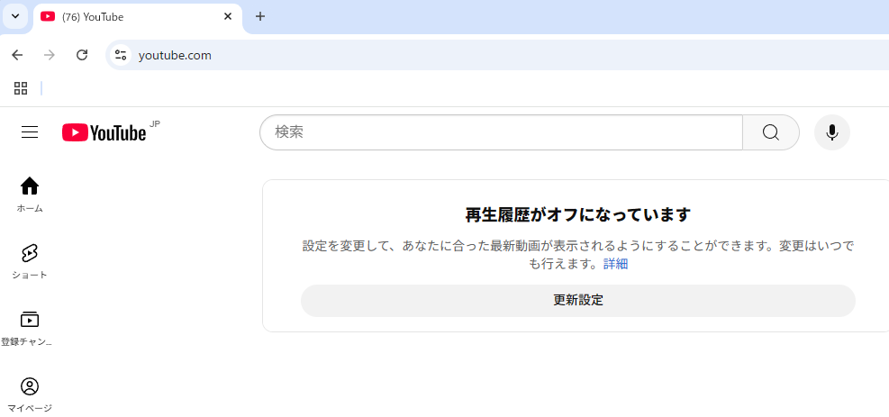Image resolution: width=889 pixels, height=417 pixels.
Task: Open a new browser tab
Action: [260, 16]
